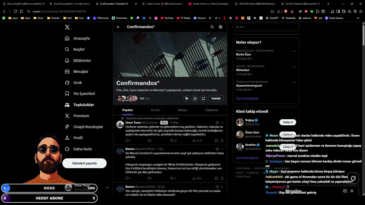Open Grok icon on Umur Tezer's post
Viewport: 365px width, 205px height.
217,122
